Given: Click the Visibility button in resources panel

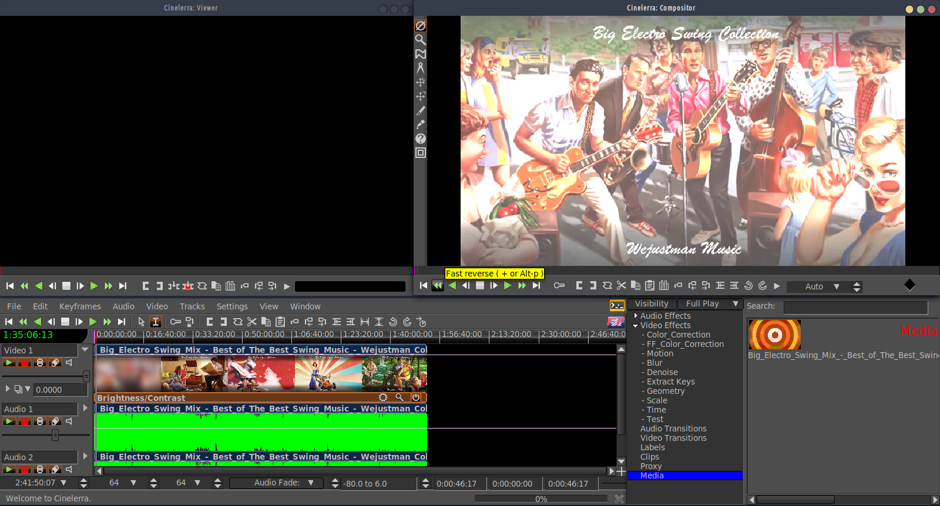Looking at the screenshot, I should pyautogui.click(x=652, y=303).
